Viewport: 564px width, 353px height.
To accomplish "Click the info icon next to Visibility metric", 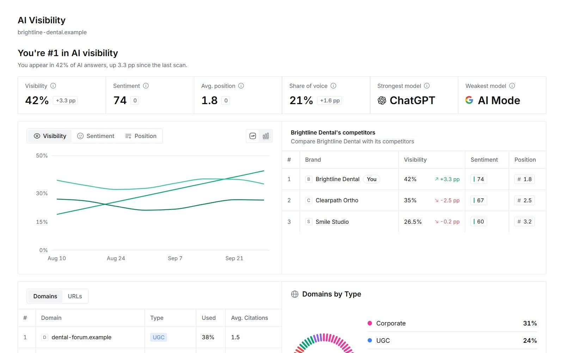I will pyautogui.click(x=53, y=86).
